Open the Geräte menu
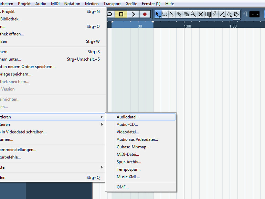 click(131, 4)
